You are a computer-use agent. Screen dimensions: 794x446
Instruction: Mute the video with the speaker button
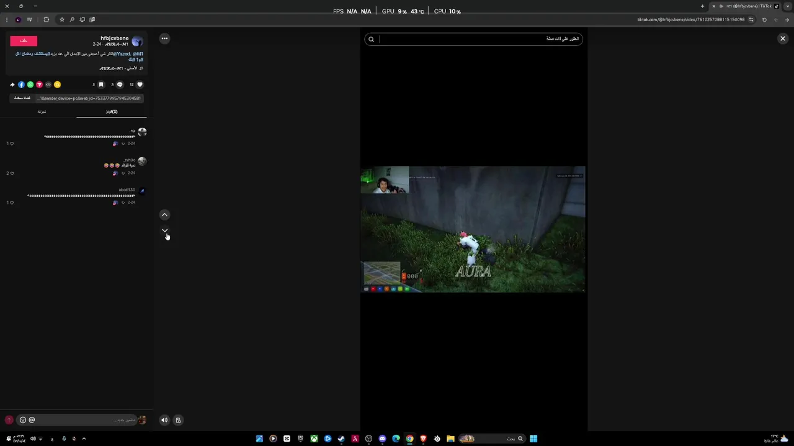[164, 420]
